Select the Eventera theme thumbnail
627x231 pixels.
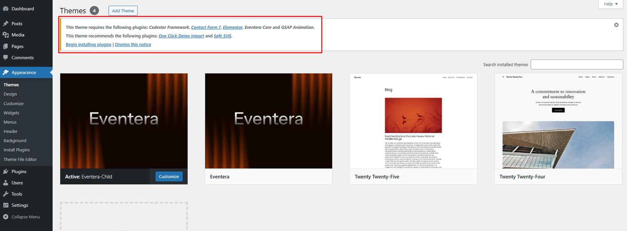pos(269,121)
